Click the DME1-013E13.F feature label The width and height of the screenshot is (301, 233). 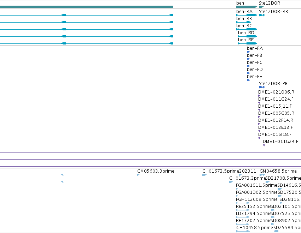pyautogui.click(x=275, y=127)
